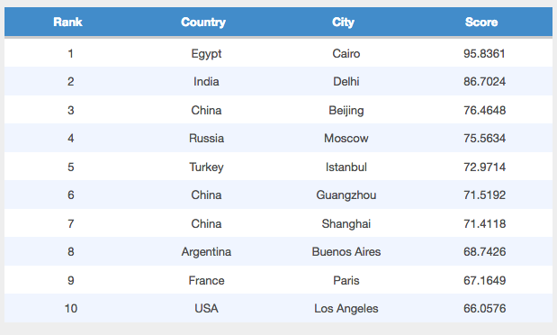The width and height of the screenshot is (557, 335).
Task: Select the Paris city cell
Action: [346, 280]
